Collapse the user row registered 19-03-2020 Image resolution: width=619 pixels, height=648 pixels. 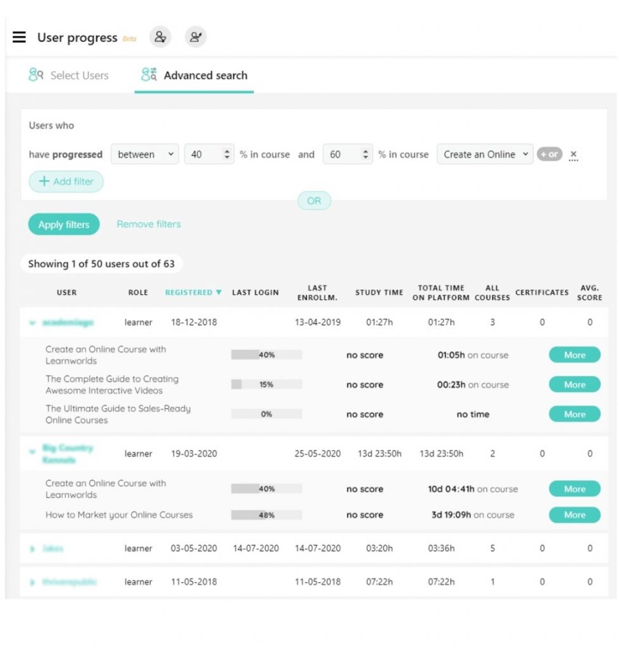(32, 452)
